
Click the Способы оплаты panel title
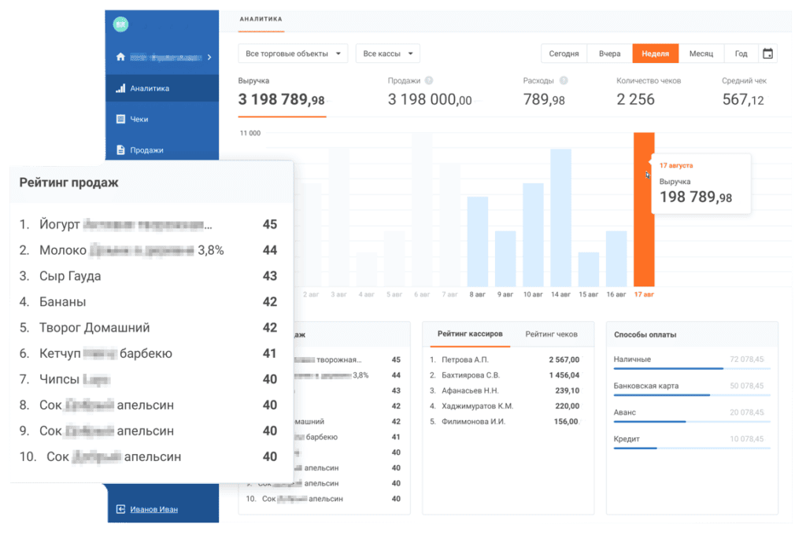click(x=645, y=334)
